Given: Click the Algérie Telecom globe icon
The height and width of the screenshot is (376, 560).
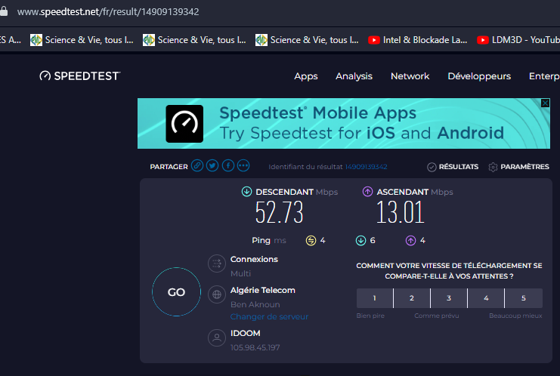Looking at the screenshot, I should point(217,294).
